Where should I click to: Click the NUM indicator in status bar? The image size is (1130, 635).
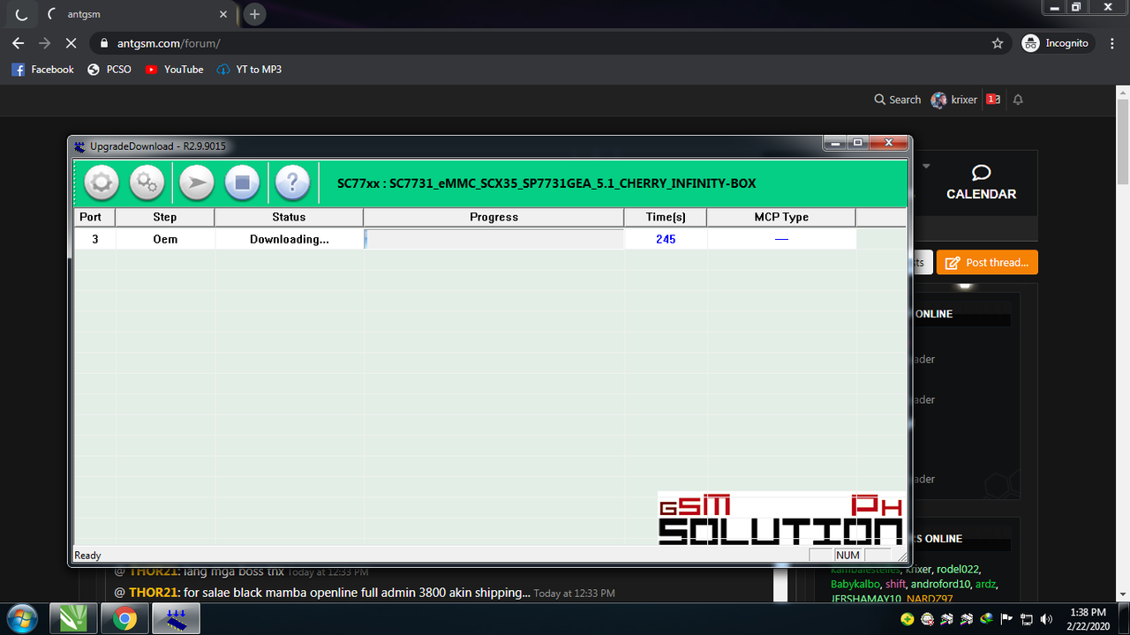[847, 555]
